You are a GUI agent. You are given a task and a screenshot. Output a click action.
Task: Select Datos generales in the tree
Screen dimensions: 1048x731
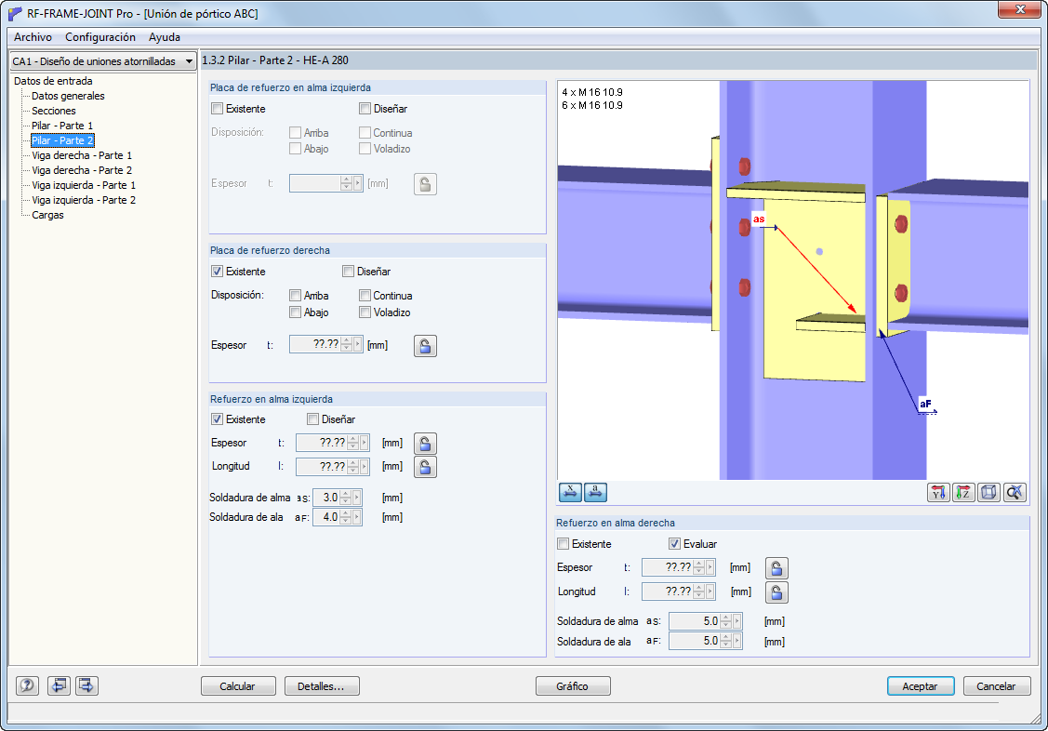[x=68, y=96]
